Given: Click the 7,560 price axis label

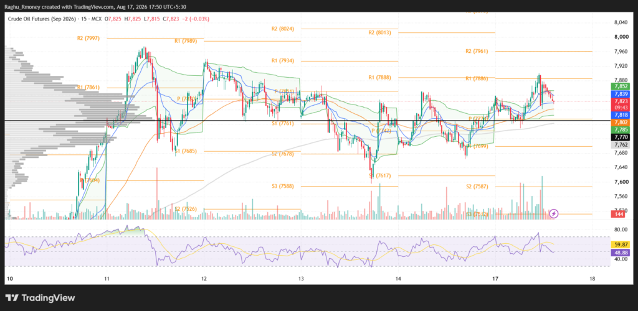Looking at the screenshot, I should coord(621,196).
